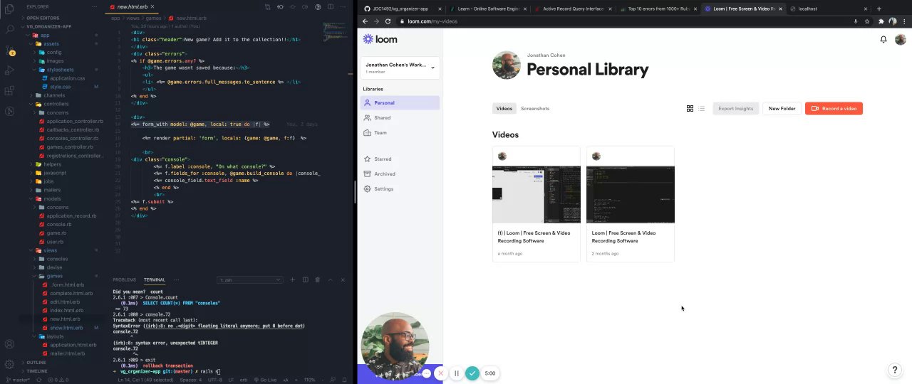Image resolution: width=912 pixels, height=384 pixels.
Task: Select the TERMINAL panel tab
Action: [x=154, y=279]
